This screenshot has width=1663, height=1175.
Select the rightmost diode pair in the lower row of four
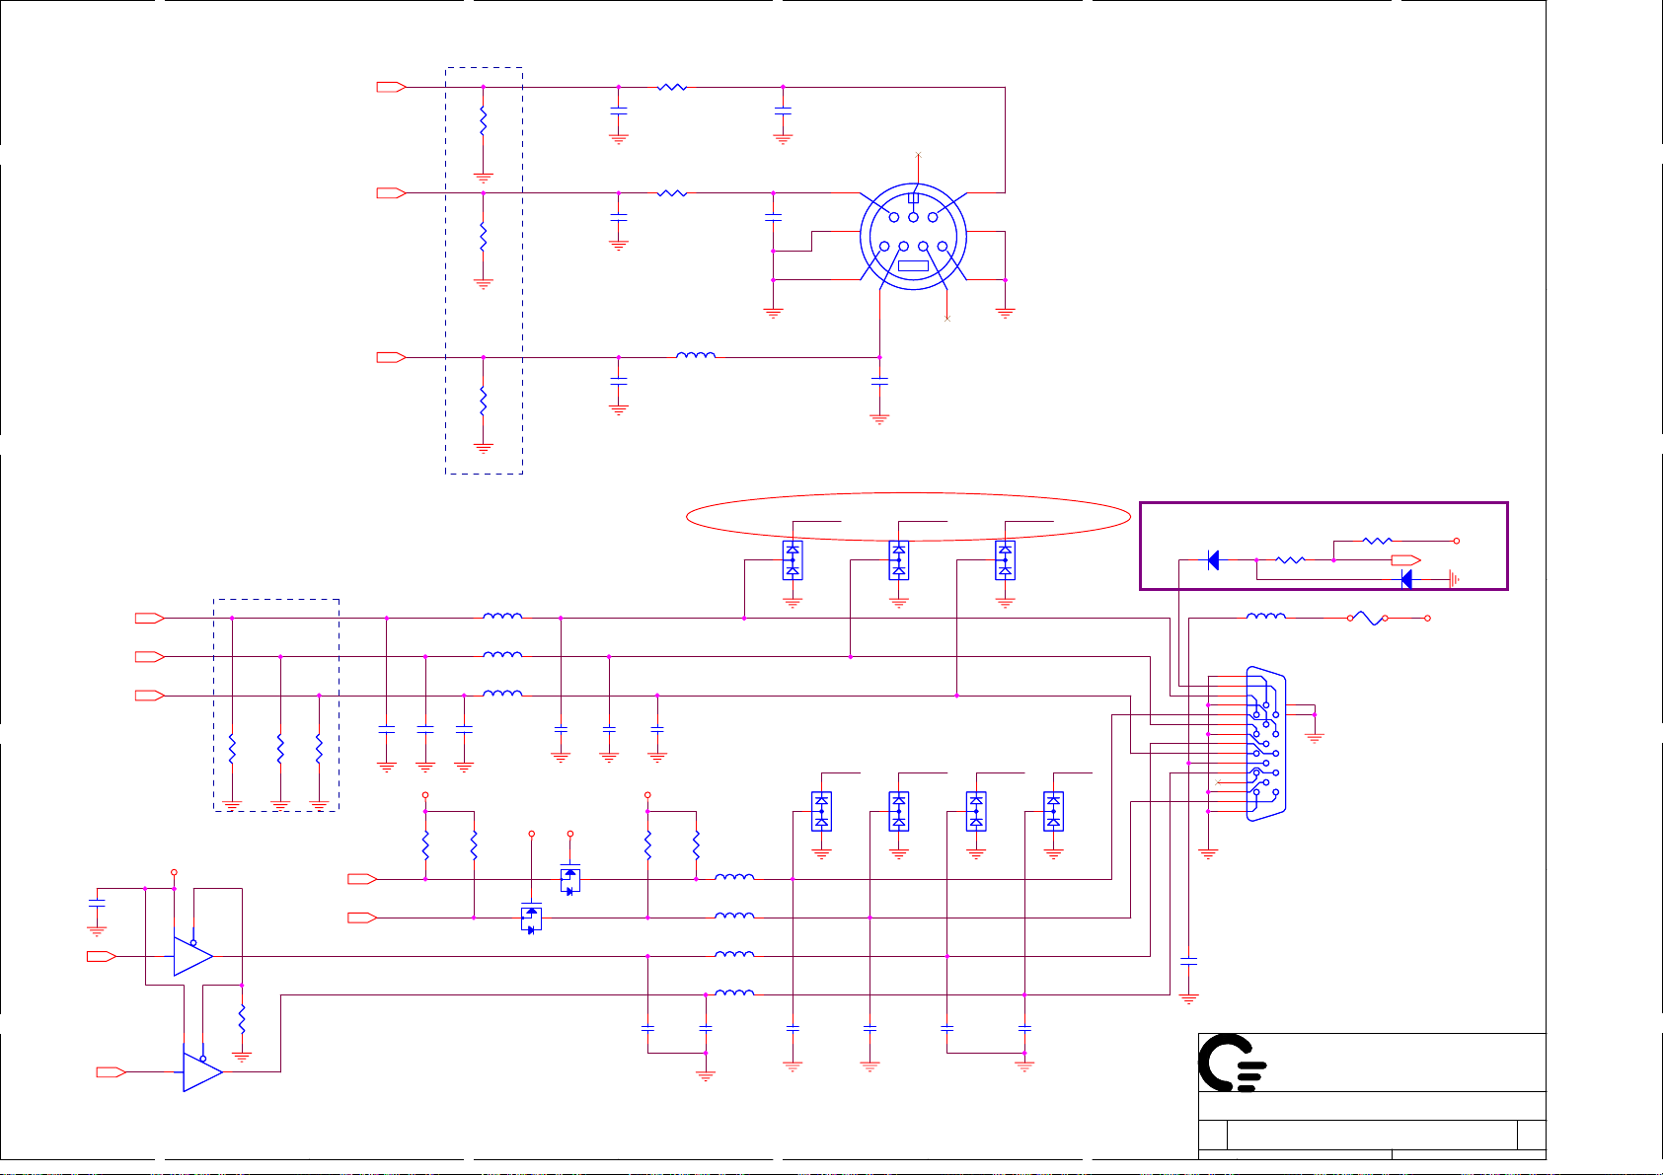tap(1053, 811)
